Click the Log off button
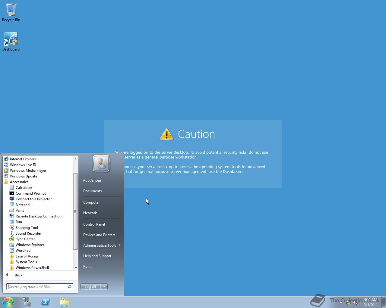This screenshot has height=308, width=386. (x=90, y=287)
